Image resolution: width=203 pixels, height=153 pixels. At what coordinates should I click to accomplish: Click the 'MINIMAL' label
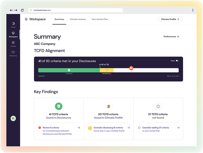click(x=41, y=76)
